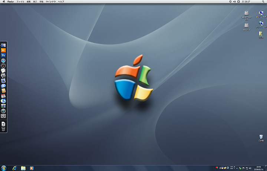Open the ウインドウ menu
The width and height of the screenshot is (267, 171).
tap(51, 1)
